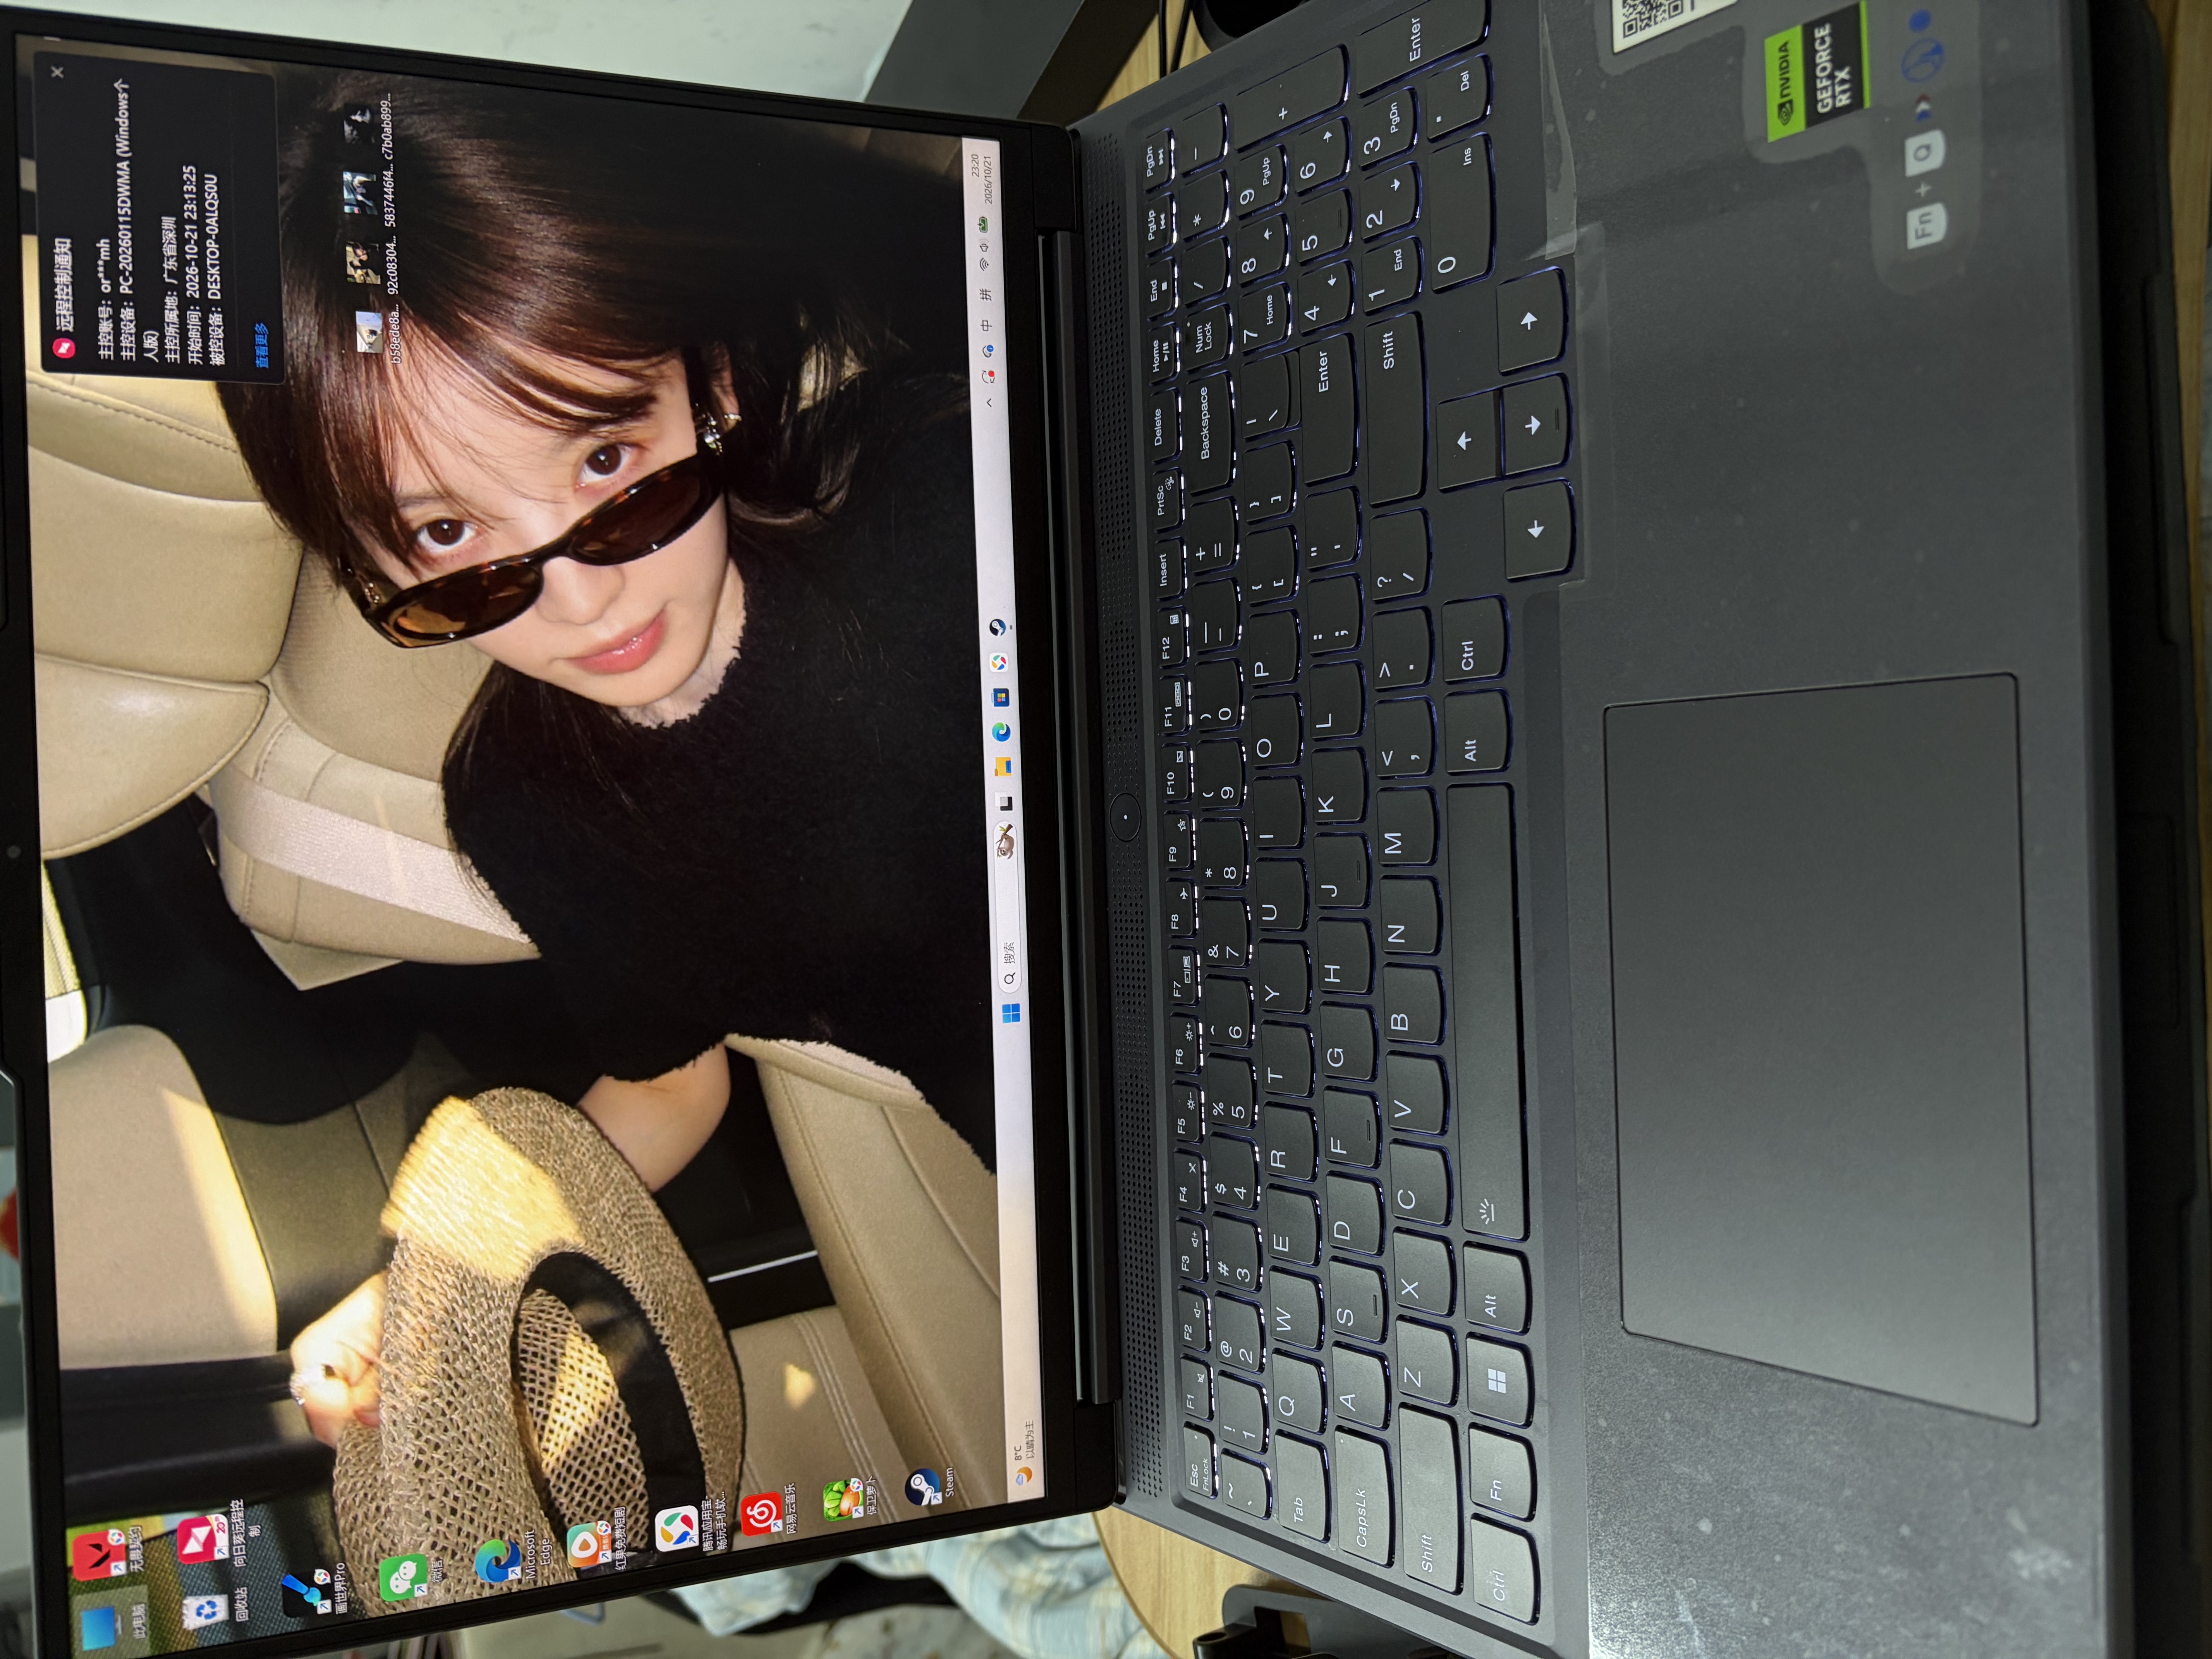Open the Windows Start menu button
This screenshot has width=2212, height=1659.
coord(1011,1013)
